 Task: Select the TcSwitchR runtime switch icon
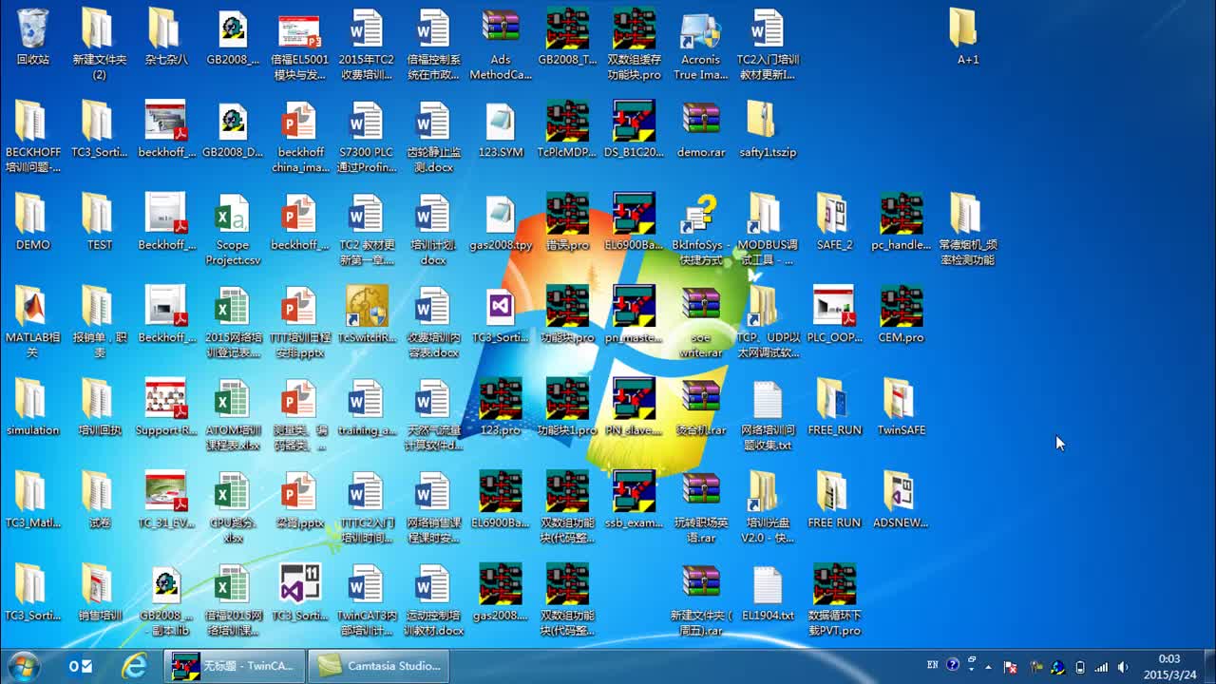point(367,315)
